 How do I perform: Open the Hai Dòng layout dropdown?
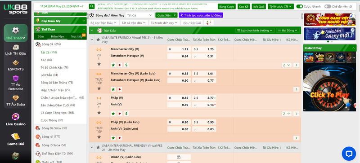pyautogui.click(x=288, y=30)
